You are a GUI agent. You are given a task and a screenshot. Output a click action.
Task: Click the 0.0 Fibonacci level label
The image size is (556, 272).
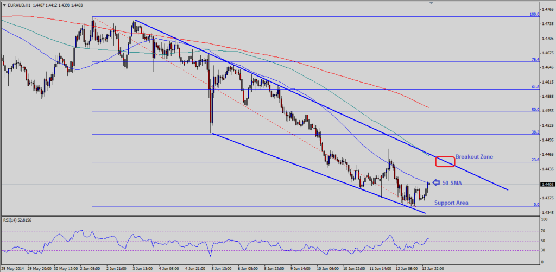(x=535, y=205)
